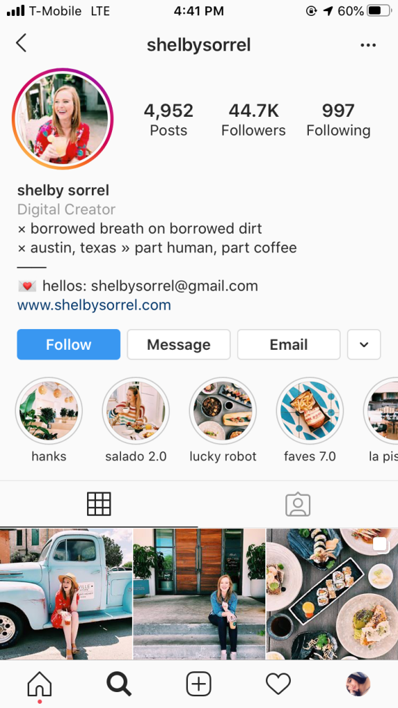The image size is (398, 708).
Task: Tap the Message button
Action: point(179,344)
